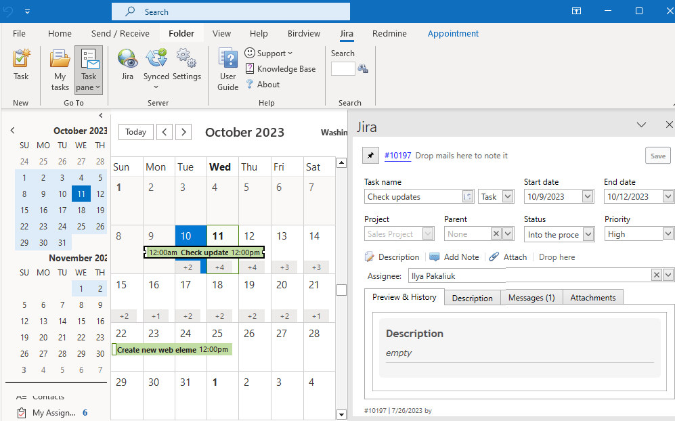The image size is (675, 421).
Task: Open the User Guide
Action: click(227, 70)
